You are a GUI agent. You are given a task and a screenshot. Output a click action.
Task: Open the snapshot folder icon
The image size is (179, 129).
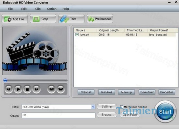pyautogui.click(x=61, y=89)
